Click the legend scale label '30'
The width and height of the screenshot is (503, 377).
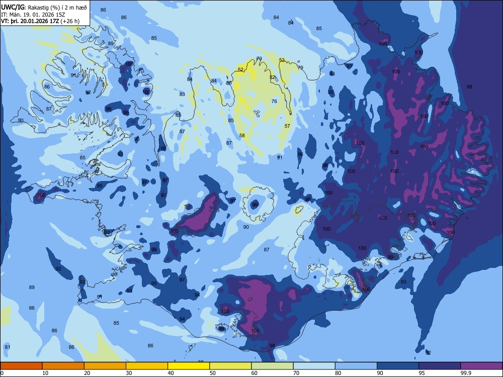tap(129, 373)
